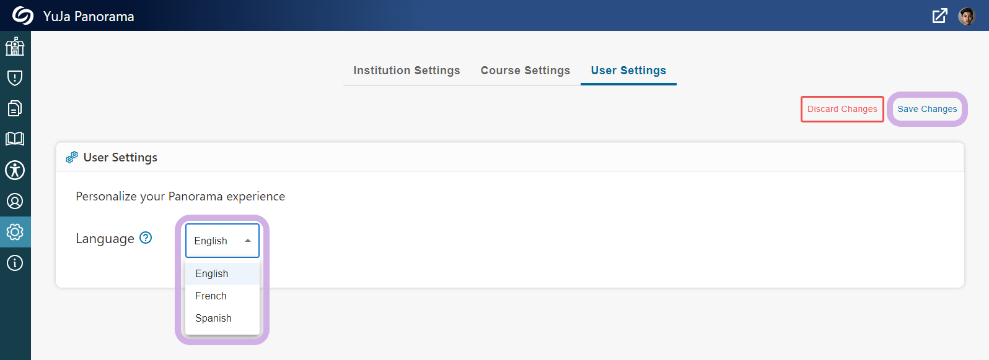Choose English from the language list

tap(222, 273)
